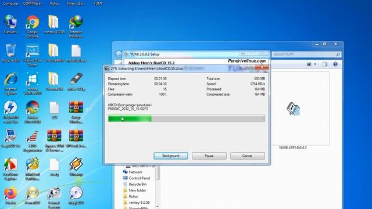
Task: Select the Victoria folder beside Hasleo WinToHDD
Action: tap(54, 81)
